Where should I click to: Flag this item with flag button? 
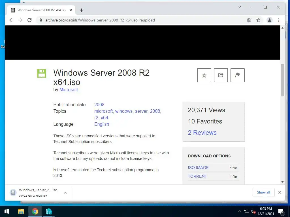238,75
